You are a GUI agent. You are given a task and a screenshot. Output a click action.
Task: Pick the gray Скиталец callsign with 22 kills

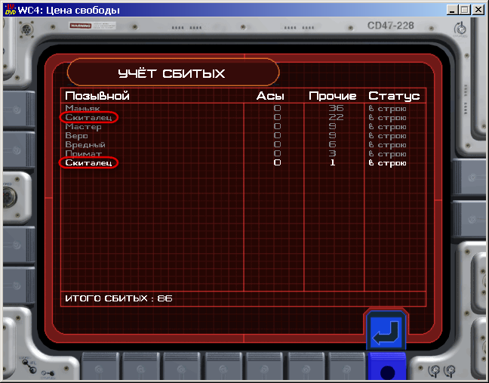point(88,117)
